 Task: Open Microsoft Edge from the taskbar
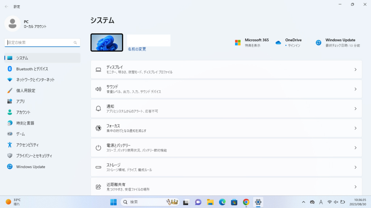click(x=222, y=202)
